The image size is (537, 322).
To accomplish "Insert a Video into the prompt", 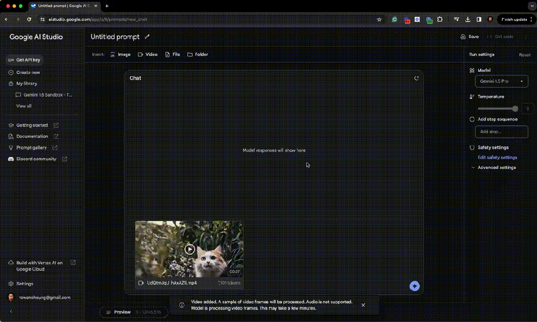I will pos(147,54).
